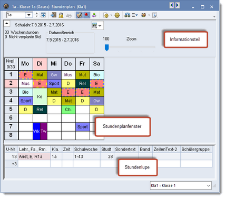
Task: Click the previous window arrow in title bar
Action: click(172, 5)
